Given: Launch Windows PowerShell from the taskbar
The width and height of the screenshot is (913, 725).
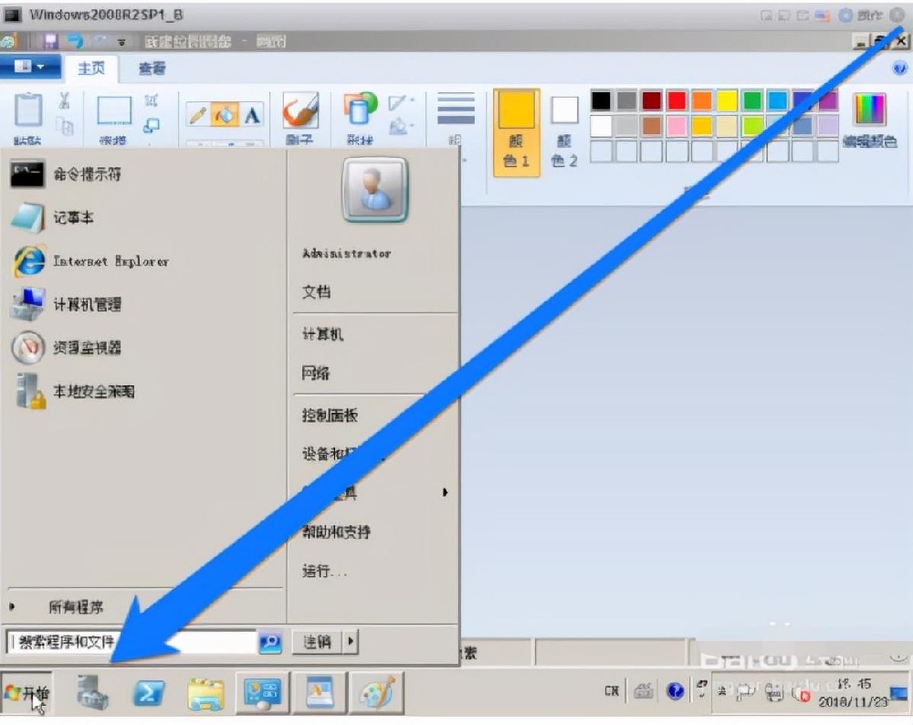Looking at the screenshot, I should coord(149,693).
